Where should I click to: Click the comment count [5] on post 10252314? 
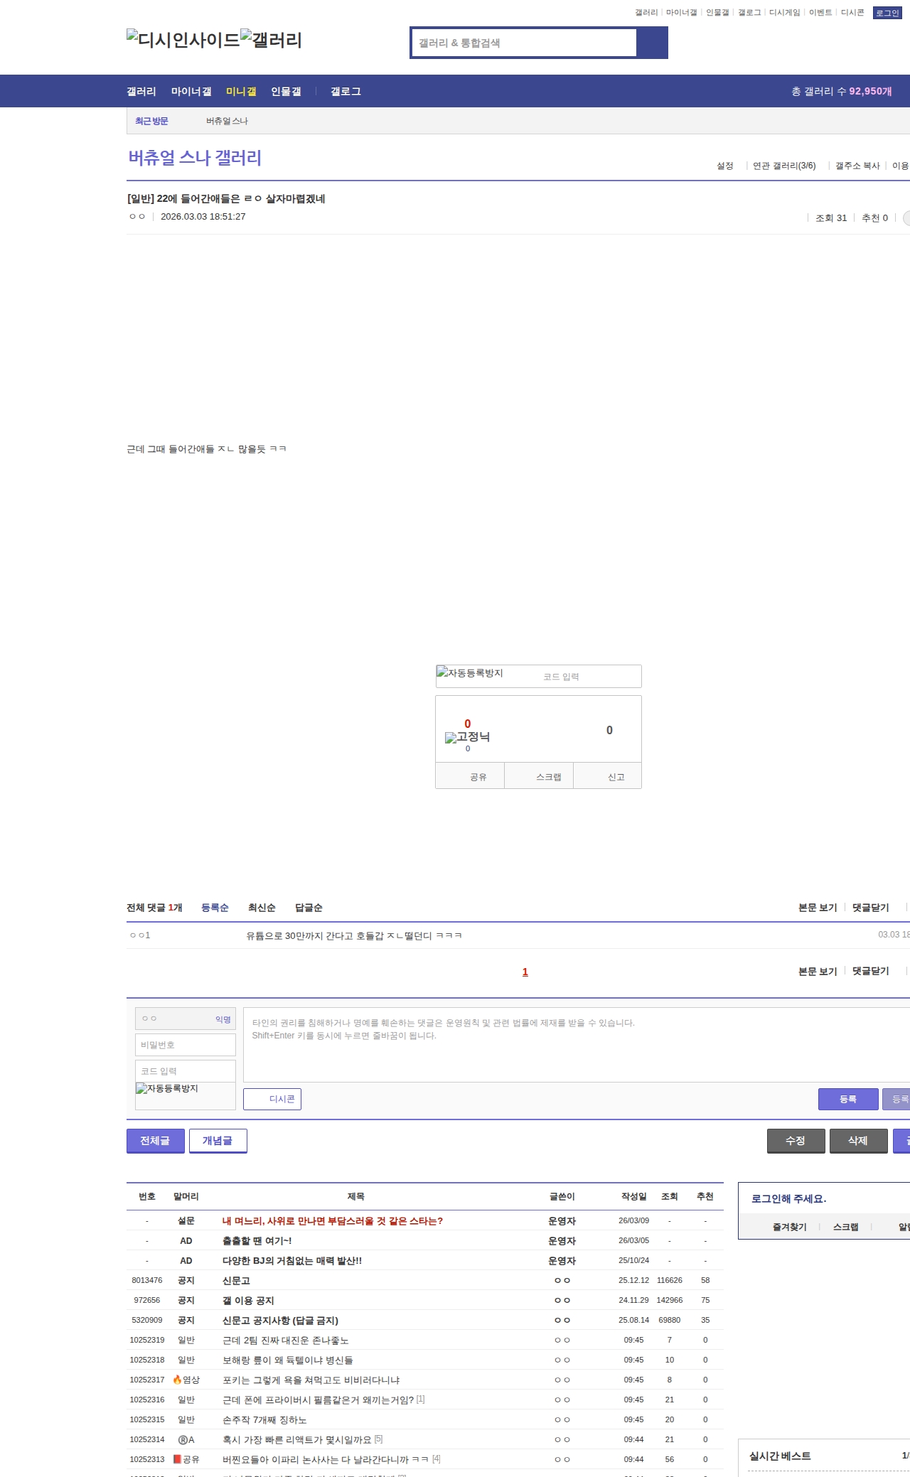click(x=379, y=1439)
